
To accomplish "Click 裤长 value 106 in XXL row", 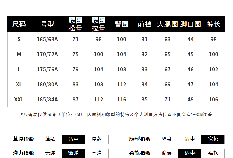I will (x=214, y=99).
